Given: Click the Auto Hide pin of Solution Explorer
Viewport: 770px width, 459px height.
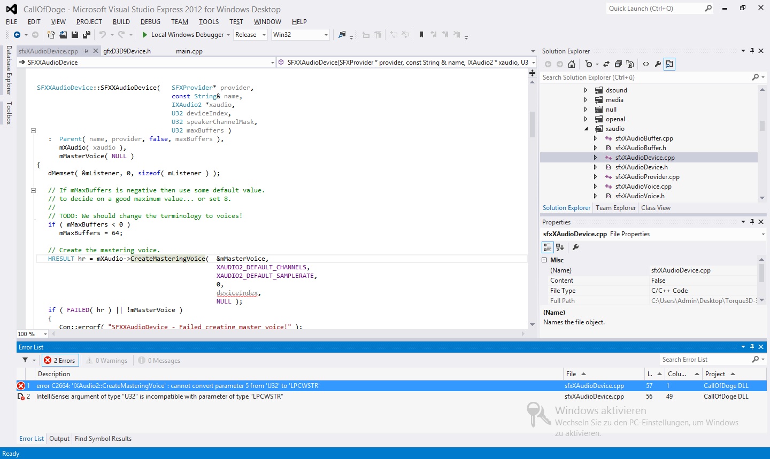Looking at the screenshot, I should tap(752, 51).
